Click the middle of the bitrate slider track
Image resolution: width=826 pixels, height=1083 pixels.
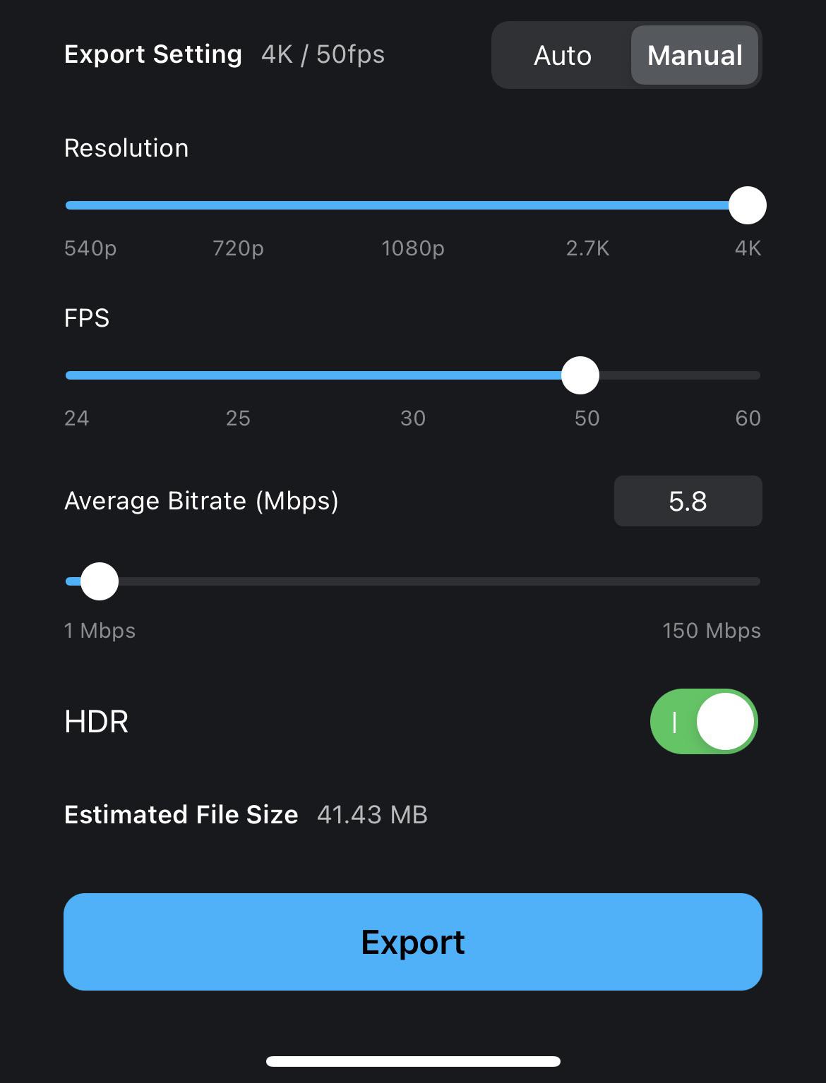pos(413,581)
